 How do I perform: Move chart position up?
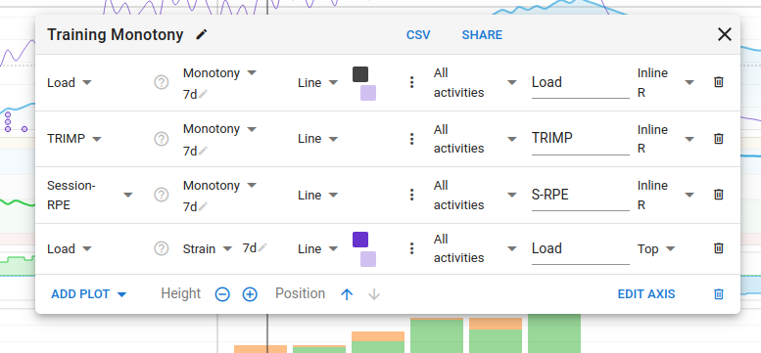coord(347,294)
